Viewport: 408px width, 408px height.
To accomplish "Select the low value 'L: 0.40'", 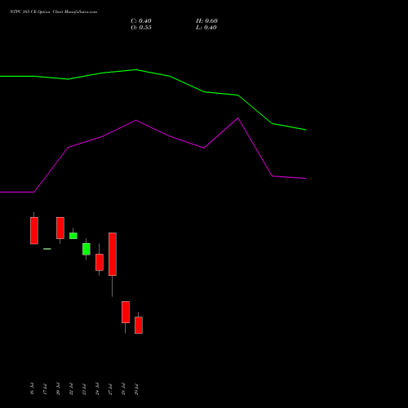I will (206, 28).
